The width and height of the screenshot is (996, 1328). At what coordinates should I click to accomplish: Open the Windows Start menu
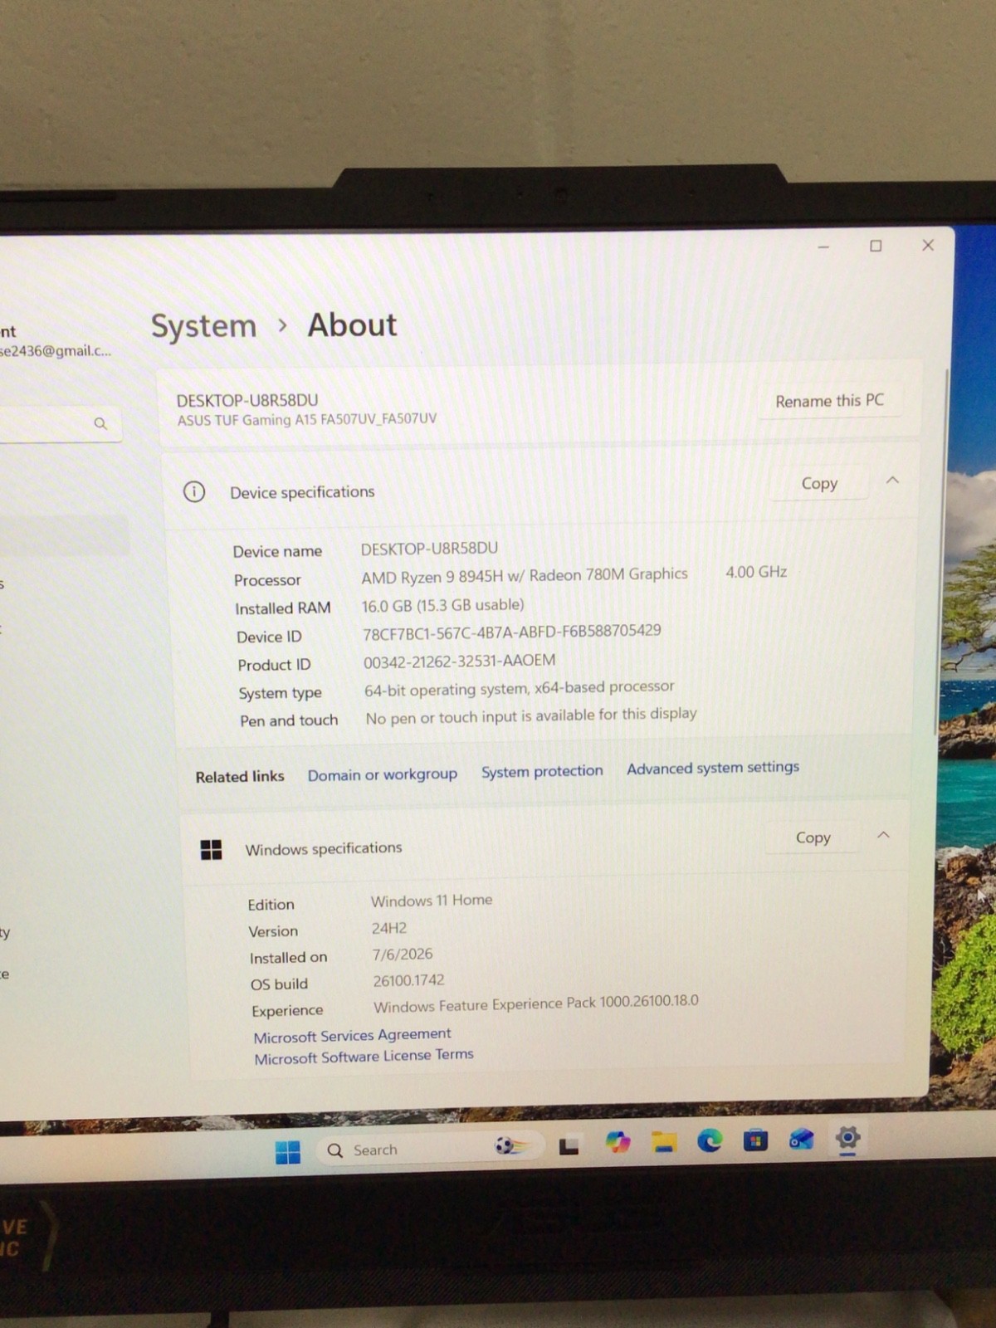tap(287, 1152)
